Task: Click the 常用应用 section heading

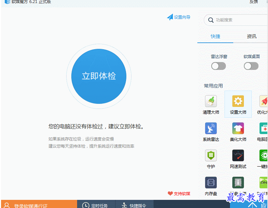Action: [213, 86]
